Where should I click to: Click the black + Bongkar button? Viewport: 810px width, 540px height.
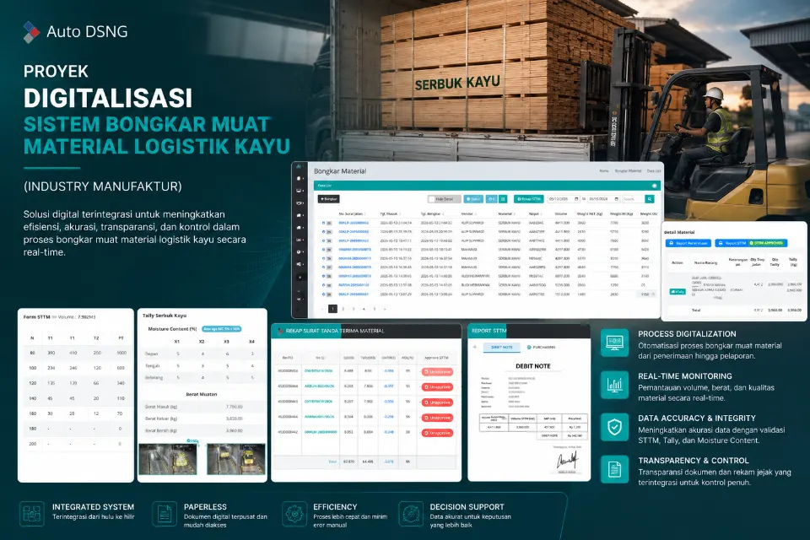tap(328, 199)
